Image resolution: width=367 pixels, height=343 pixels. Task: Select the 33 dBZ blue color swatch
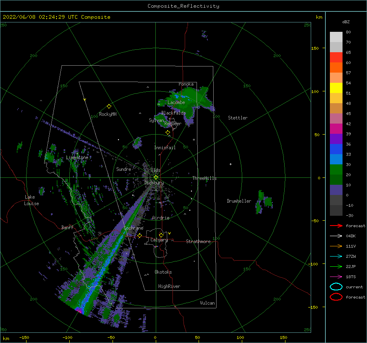coord(336,159)
